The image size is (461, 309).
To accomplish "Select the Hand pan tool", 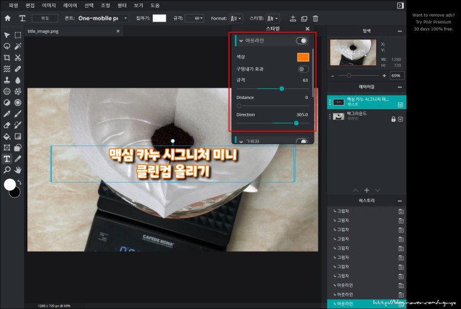I will (18, 170).
